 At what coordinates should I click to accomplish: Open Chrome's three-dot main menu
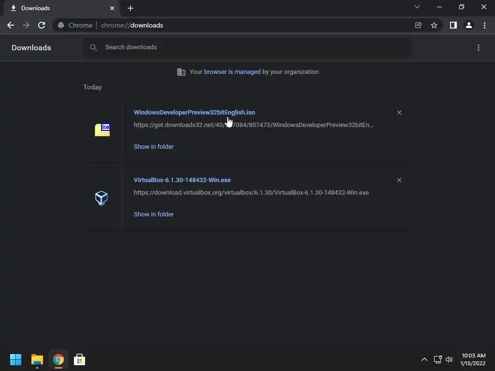point(484,25)
